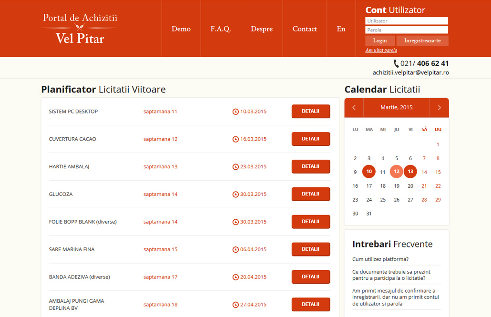Viewport: 491px width, 317px height.
Task: Click the Utilizator input field
Action: [x=407, y=20]
